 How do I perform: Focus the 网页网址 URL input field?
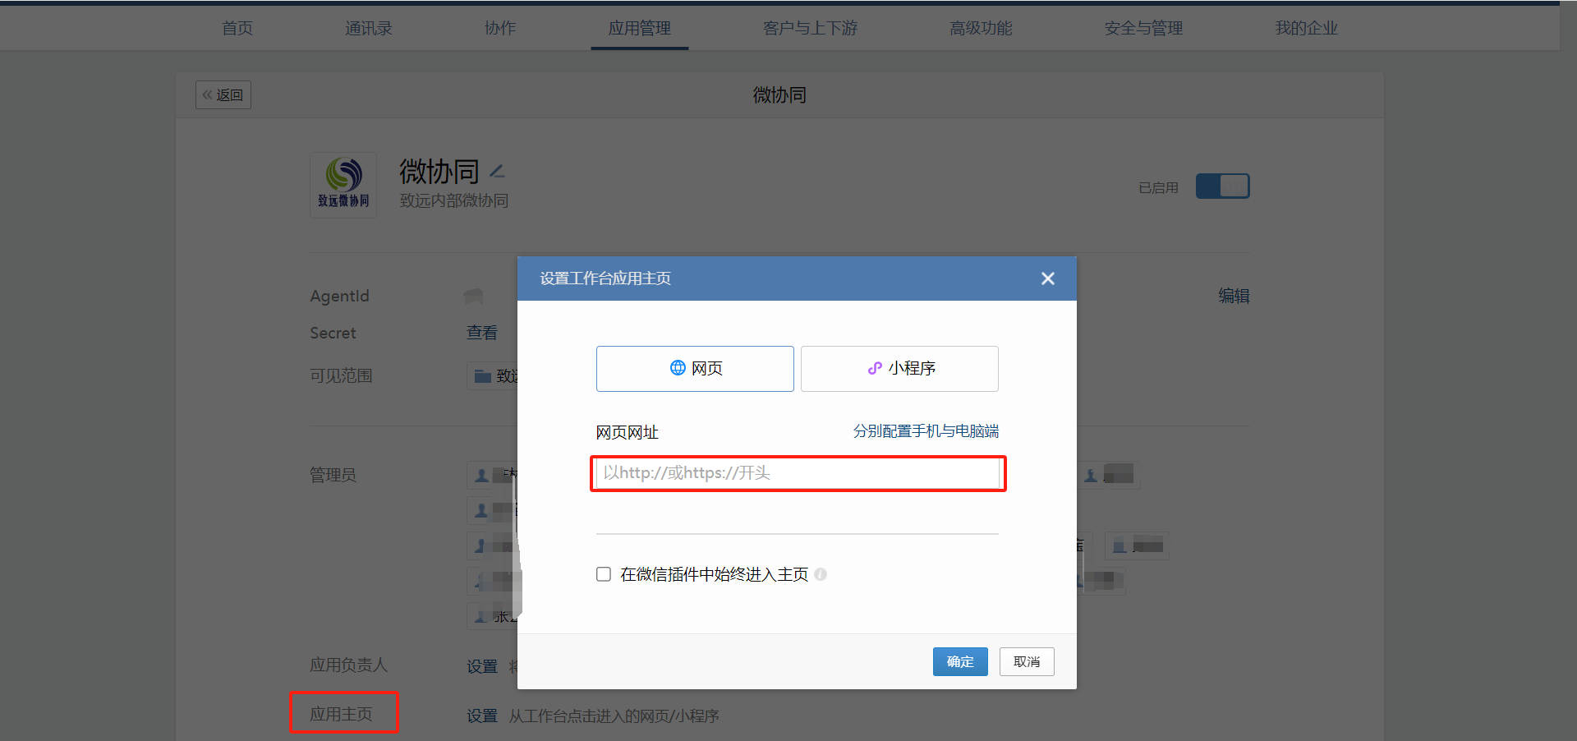click(x=798, y=473)
